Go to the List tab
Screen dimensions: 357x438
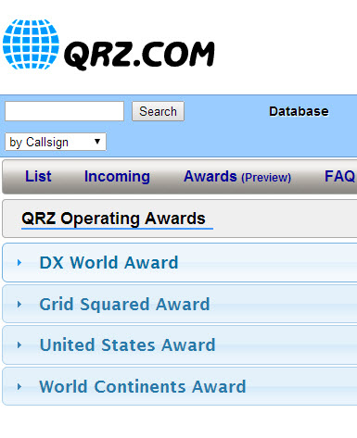click(38, 176)
